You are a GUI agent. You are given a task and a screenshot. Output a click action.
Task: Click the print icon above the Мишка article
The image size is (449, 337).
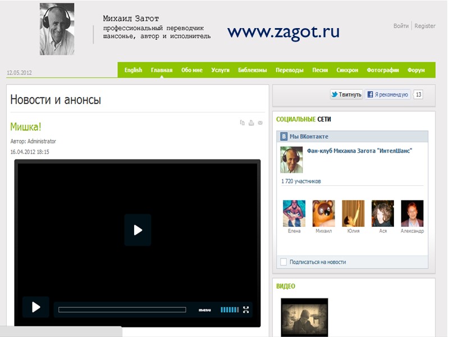click(x=251, y=122)
